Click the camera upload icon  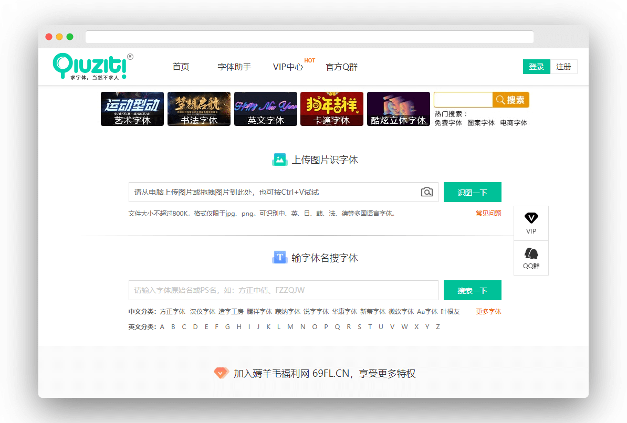pos(426,192)
